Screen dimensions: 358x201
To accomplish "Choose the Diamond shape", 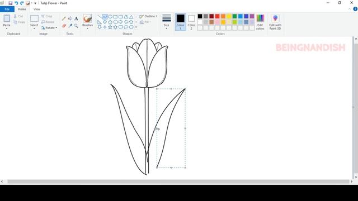I will pos(105,22).
